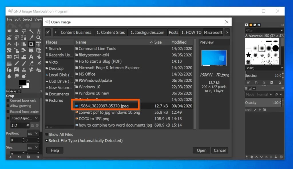Select the Zoom tool

click(x=38, y=38)
